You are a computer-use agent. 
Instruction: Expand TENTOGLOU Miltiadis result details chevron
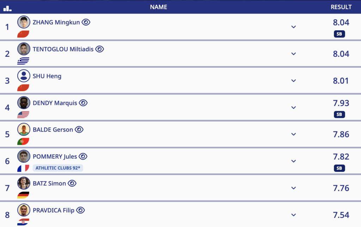[293, 54]
